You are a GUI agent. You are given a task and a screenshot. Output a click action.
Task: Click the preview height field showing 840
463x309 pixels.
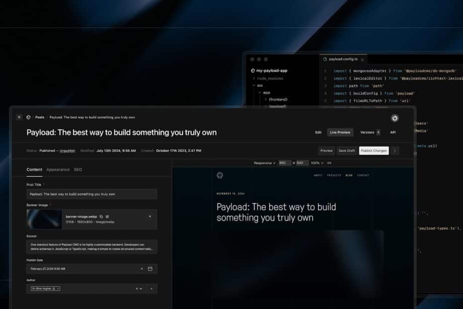tap(302, 163)
